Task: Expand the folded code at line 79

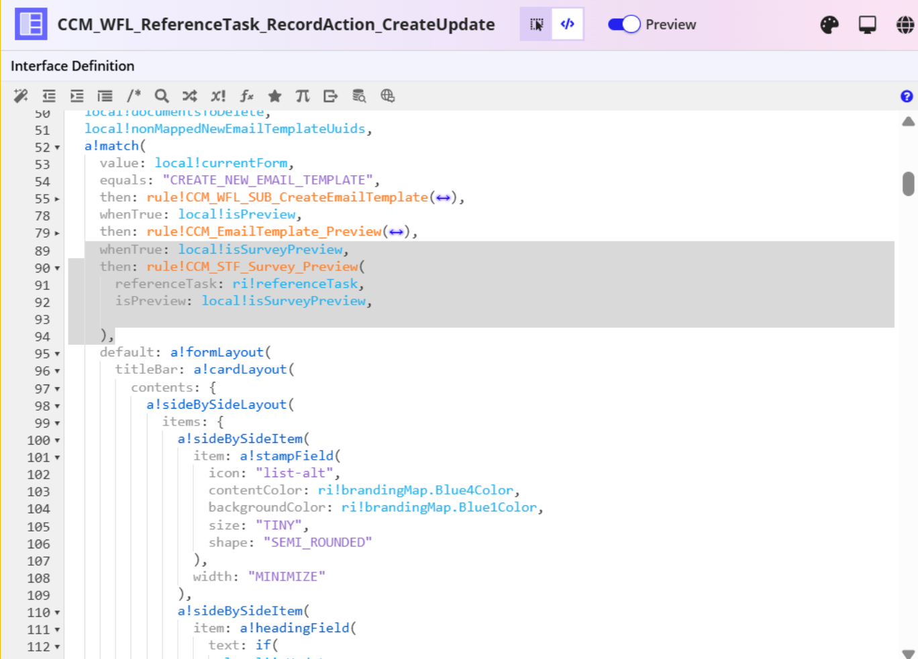Action: click(x=57, y=234)
